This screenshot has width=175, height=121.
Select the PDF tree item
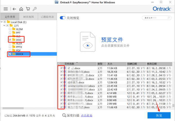pyautogui.click(x=19, y=50)
